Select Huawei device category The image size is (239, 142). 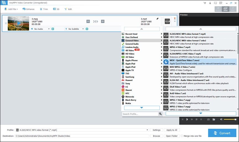coord(142,80)
